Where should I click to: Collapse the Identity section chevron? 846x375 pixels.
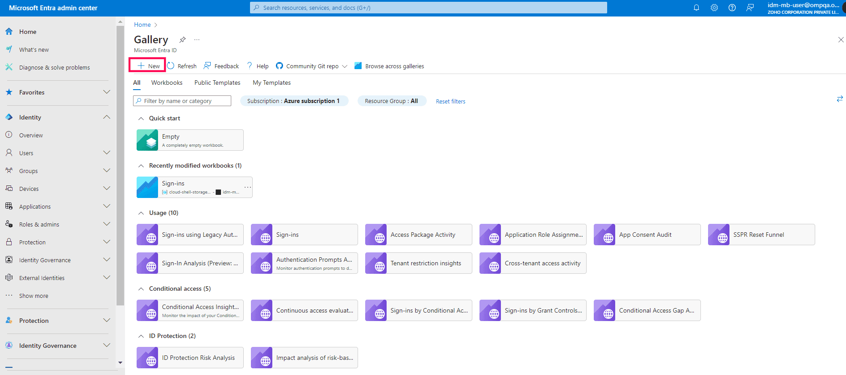pos(107,117)
